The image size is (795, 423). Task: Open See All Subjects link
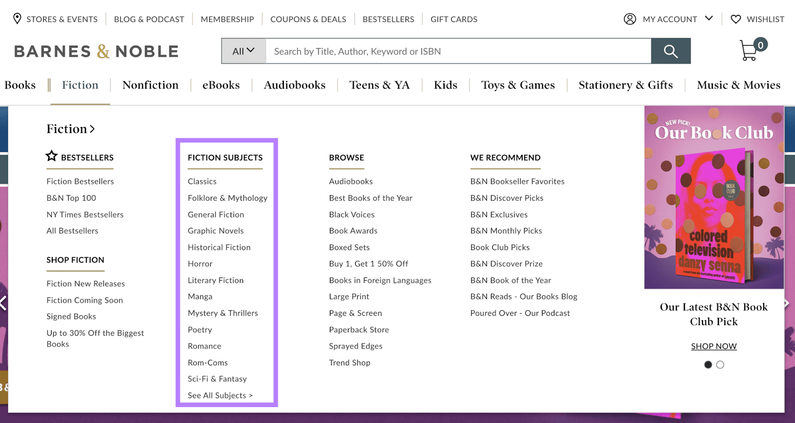(x=220, y=396)
